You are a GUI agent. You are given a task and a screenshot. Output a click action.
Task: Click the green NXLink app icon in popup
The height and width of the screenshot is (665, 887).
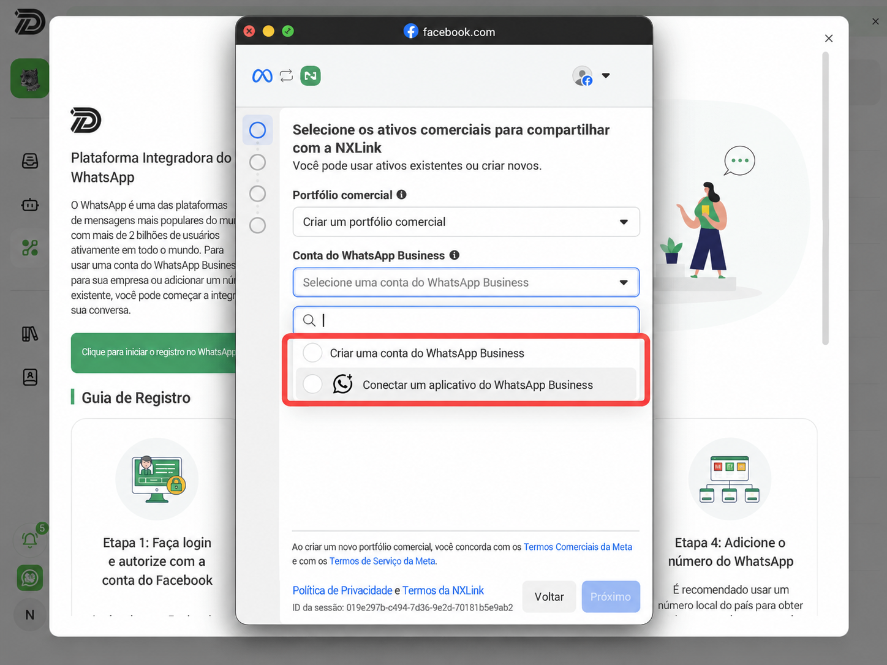point(311,76)
